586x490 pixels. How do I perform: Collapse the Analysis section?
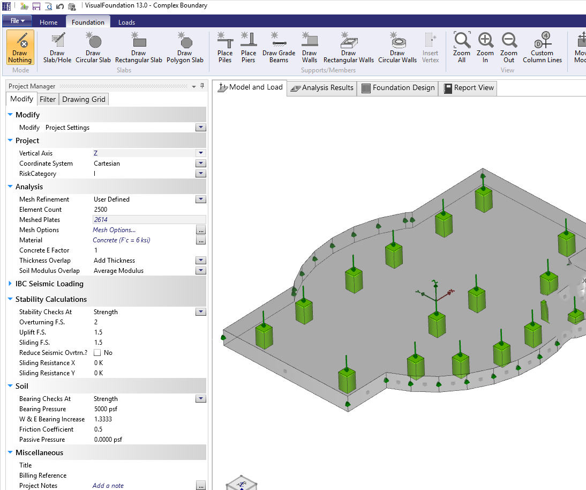point(10,187)
